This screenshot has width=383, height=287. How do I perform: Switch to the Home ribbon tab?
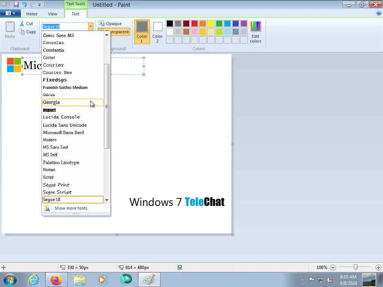[32, 14]
